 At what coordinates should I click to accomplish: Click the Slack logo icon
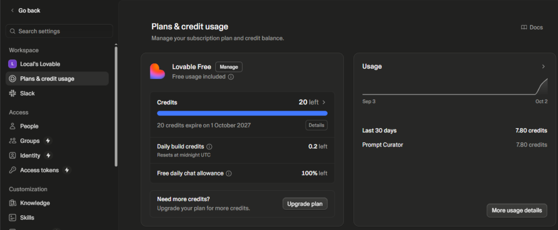(13, 93)
